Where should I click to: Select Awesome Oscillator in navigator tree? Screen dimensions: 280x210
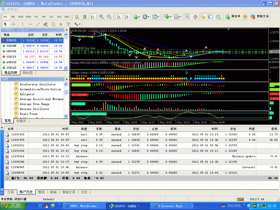click(34, 109)
